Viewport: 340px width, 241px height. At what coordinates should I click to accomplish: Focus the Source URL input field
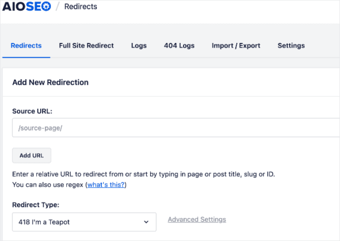point(176,127)
